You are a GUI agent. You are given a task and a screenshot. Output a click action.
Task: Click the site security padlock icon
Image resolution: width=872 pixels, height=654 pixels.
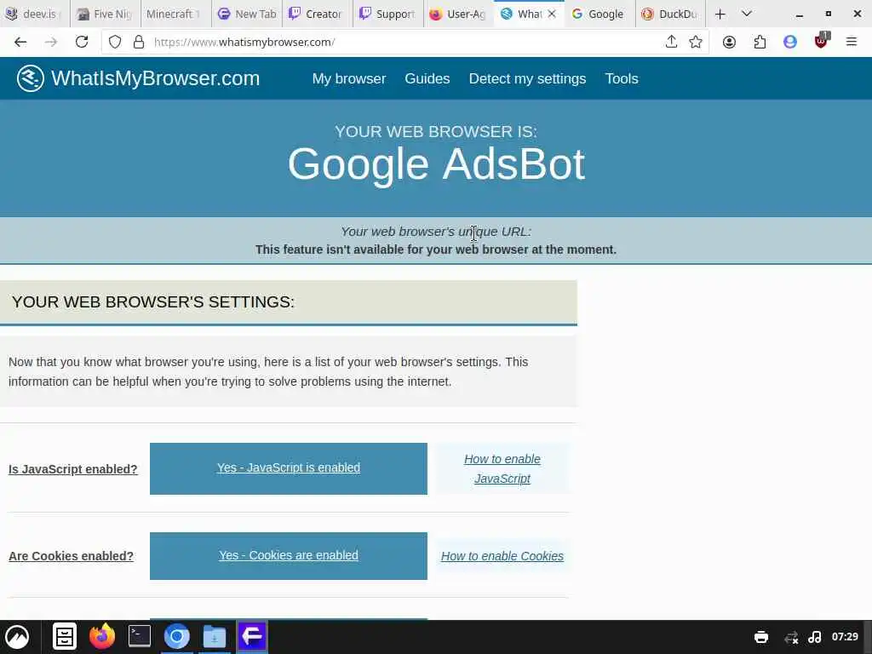click(x=139, y=43)
